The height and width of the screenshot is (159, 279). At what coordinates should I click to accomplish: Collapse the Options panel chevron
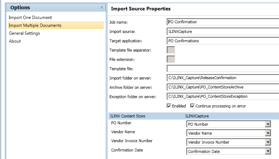101,7
